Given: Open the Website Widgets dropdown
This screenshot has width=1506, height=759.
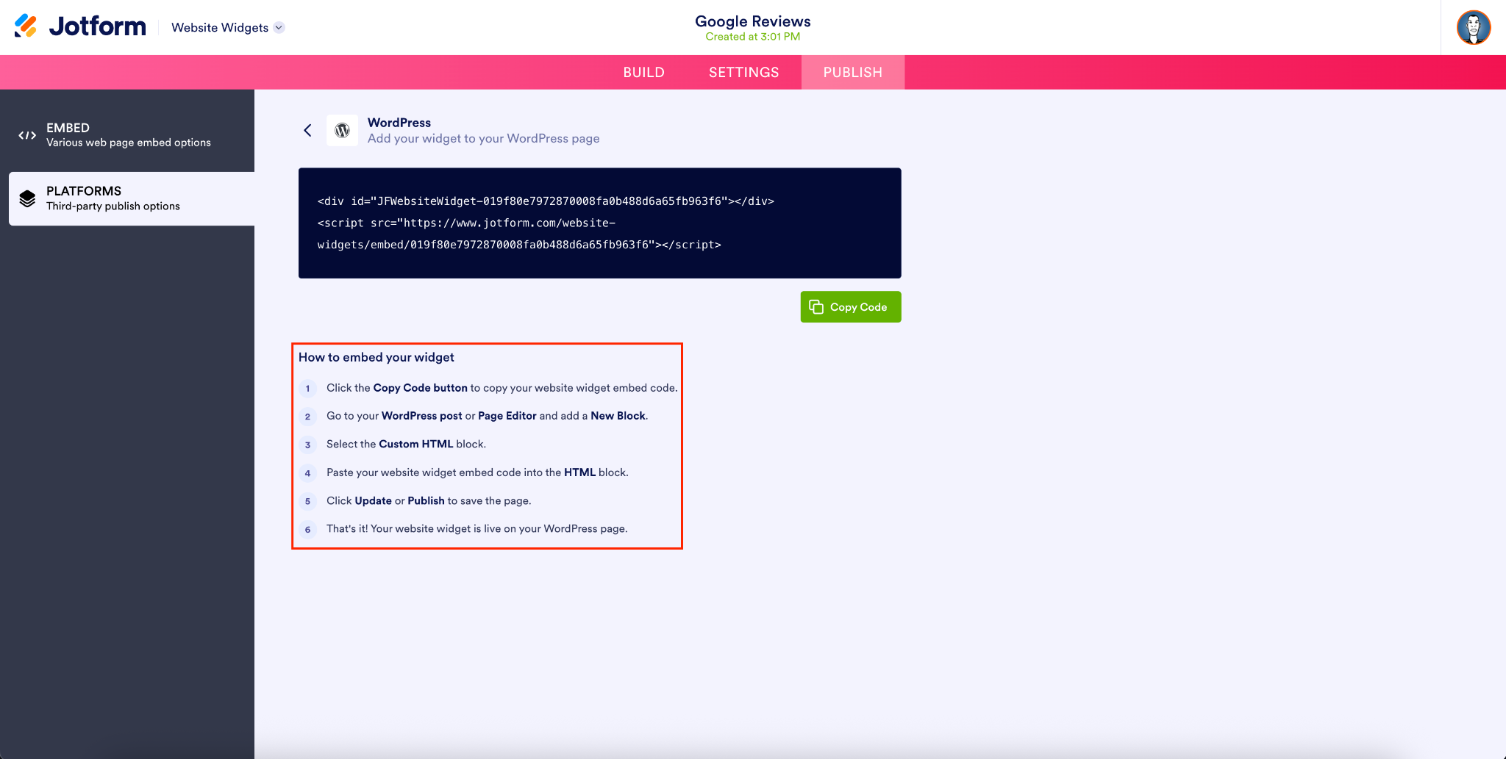Looking at the screenshot, I should pos(227,27).
